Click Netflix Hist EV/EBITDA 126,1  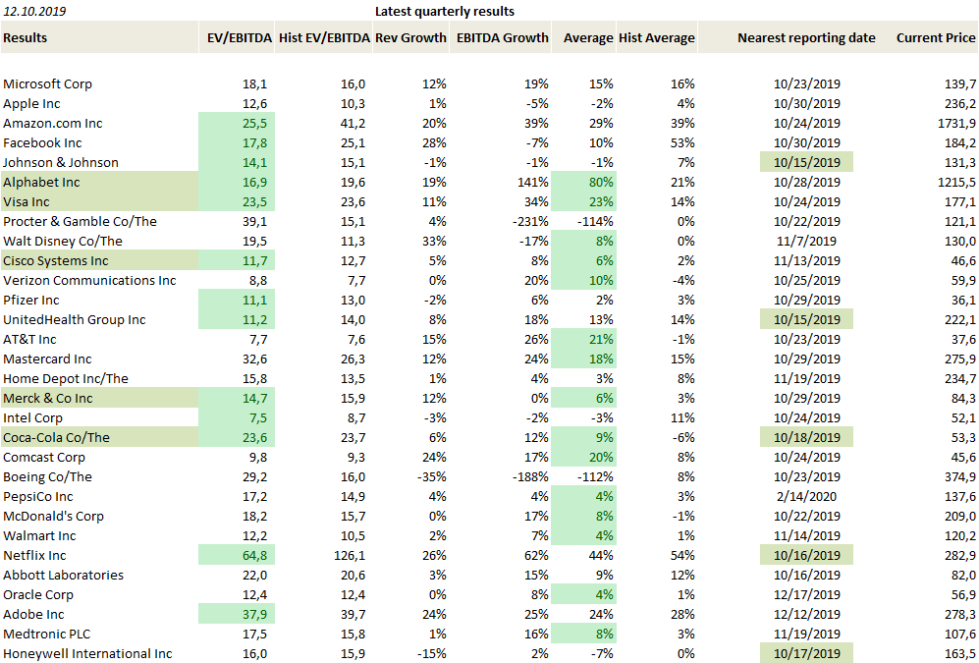click(x=351, y=556)
